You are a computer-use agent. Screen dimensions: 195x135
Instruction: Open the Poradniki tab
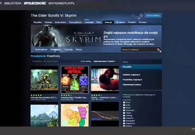click(132, 22)
